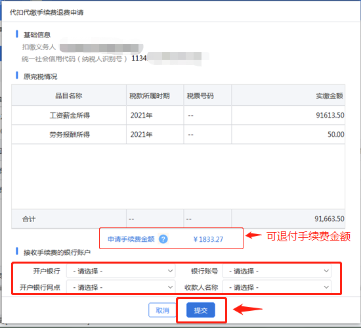Click the 实缴金额 column header
Viewport: 361px width, 328px height.
(x=288, y=95)
